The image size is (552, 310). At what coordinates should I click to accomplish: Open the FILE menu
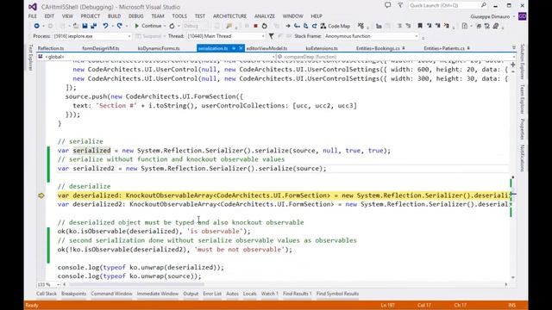click(x=33, y=16)
